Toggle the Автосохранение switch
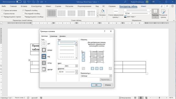Image resolution: width=176 pixels, height=99 pixels. coord(19,2)
